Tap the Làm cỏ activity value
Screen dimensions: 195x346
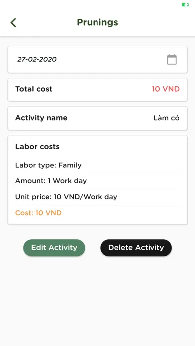(167, 118)
